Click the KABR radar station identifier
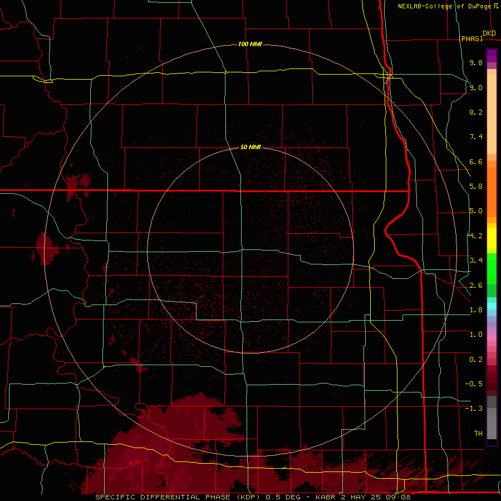The width and height of the screenshot is (501, 501). pyautogui.click(x=327, y=497)
